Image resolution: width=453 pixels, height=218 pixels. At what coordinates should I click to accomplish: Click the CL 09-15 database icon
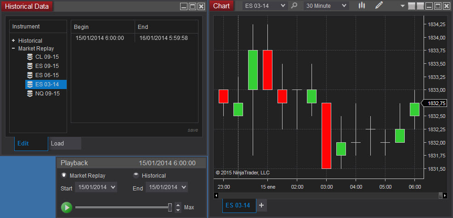(30, 57)
